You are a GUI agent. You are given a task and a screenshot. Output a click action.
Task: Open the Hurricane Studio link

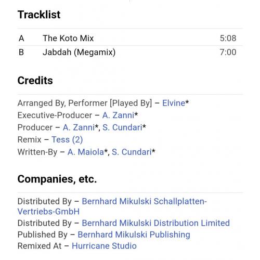coord(104,246)
